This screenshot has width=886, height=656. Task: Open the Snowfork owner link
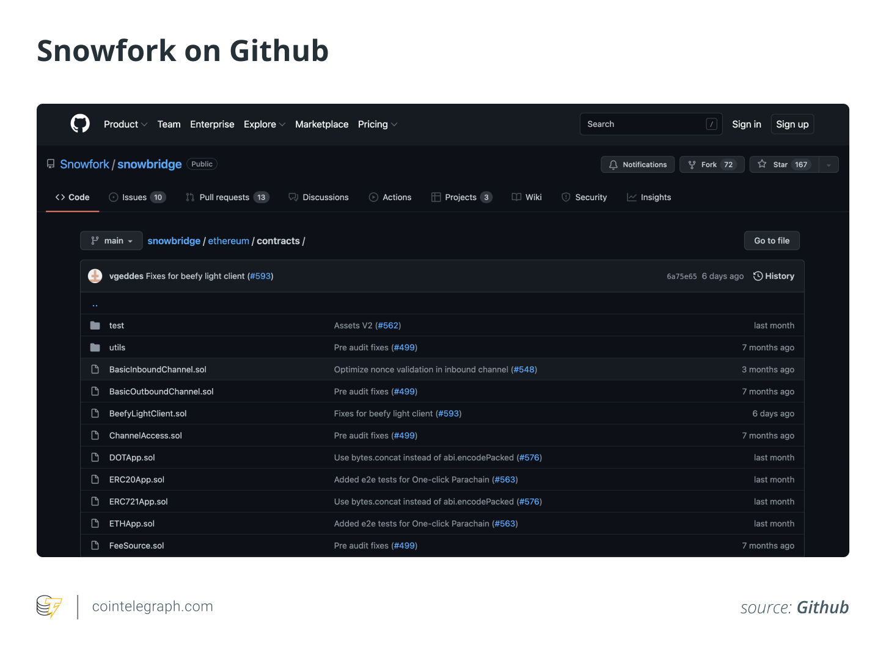84,164
